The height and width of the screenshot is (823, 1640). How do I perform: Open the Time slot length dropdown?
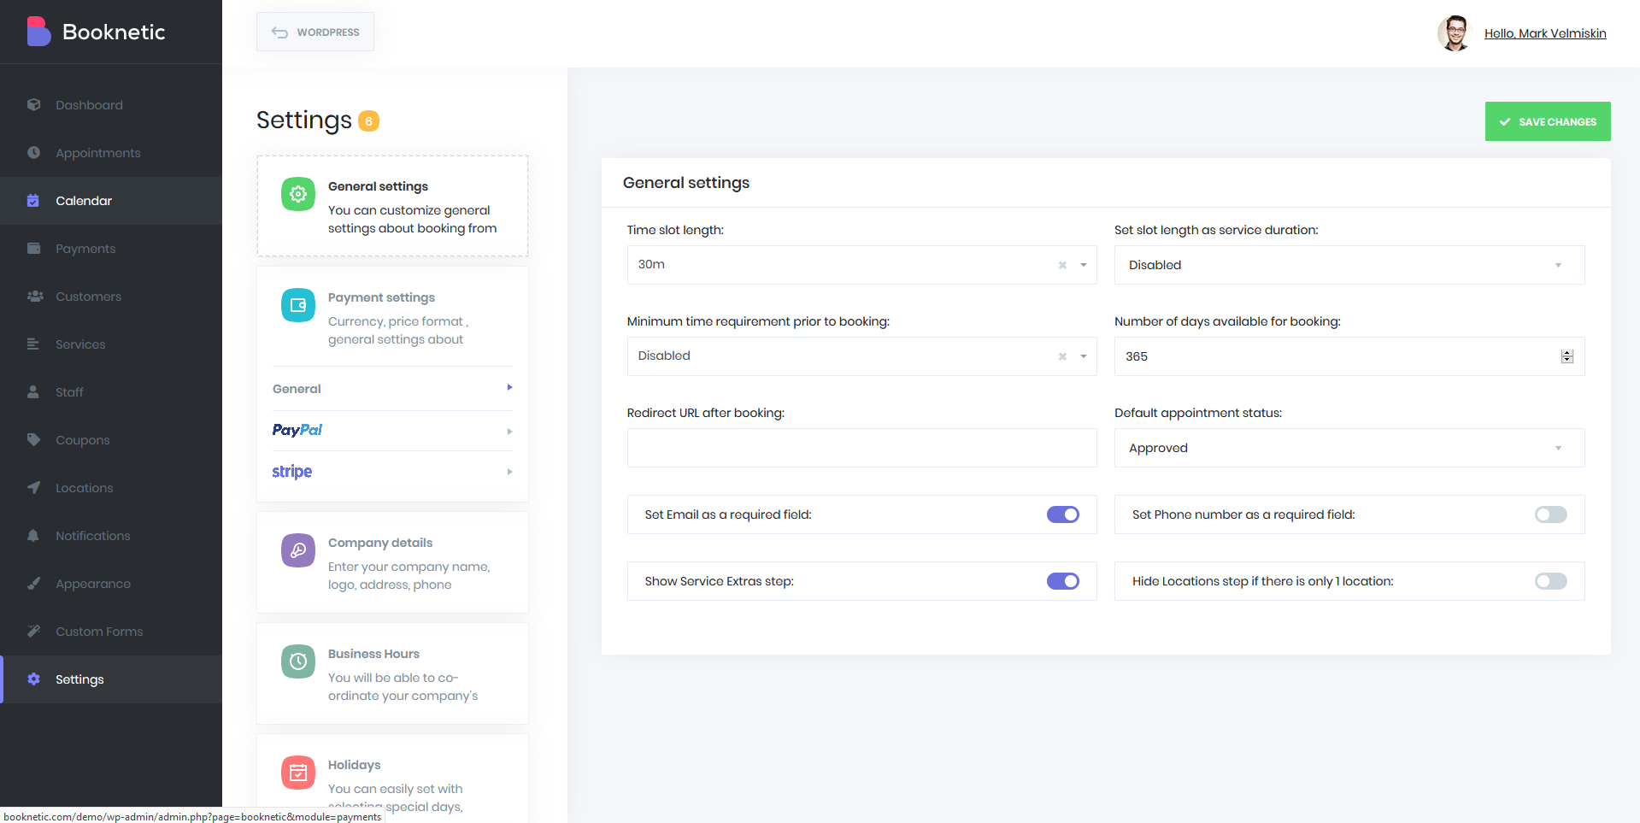(861, 265)
